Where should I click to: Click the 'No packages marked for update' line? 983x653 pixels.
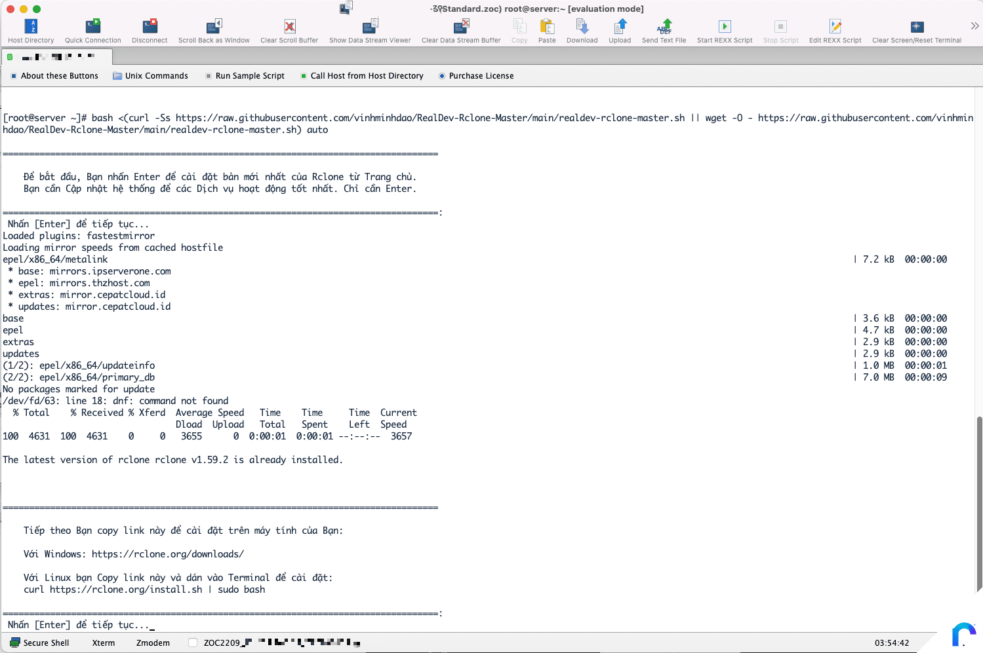point(79,389)
